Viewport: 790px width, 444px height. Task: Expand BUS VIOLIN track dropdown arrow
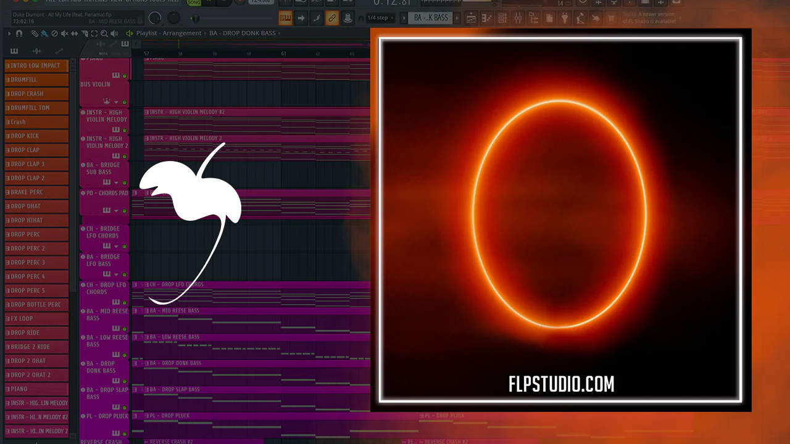(x=115, y=102)
